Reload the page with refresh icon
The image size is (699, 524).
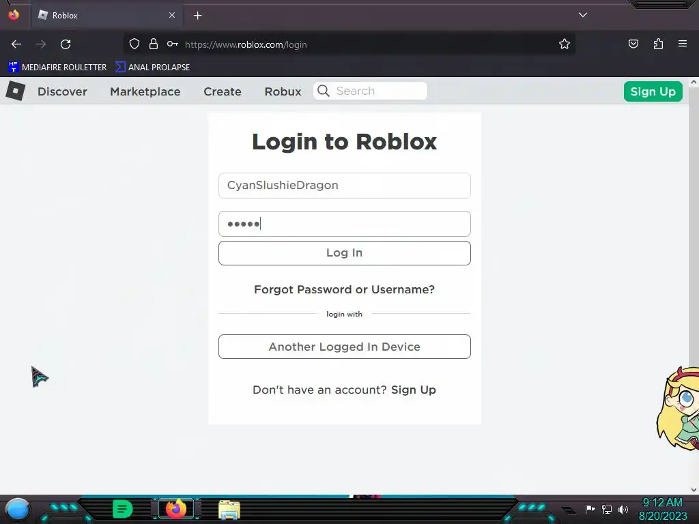[x=66, y=44]
